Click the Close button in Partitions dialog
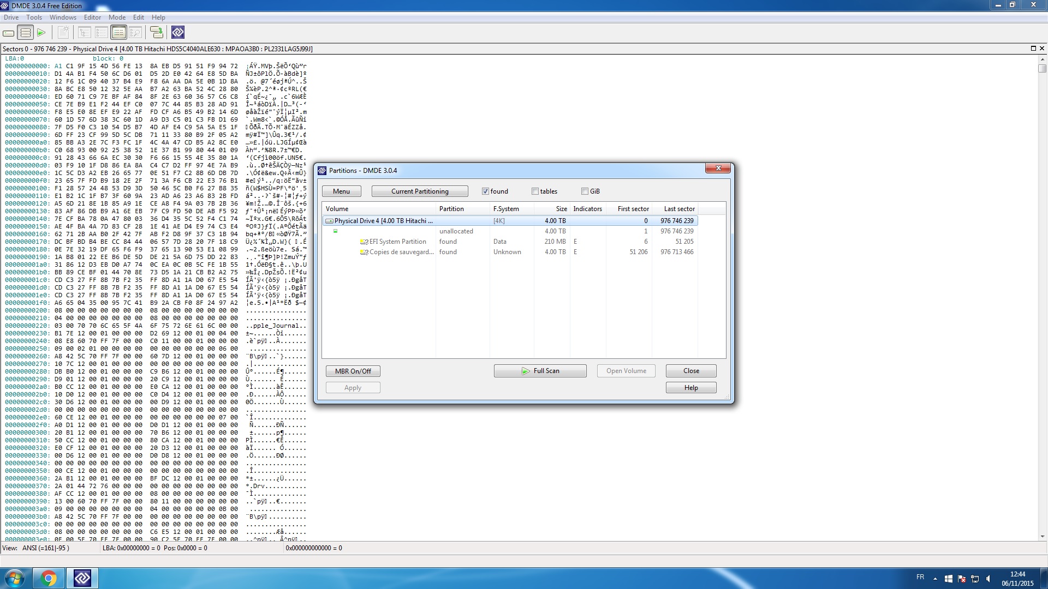This screenshot has height=589, width=1048. click(x=691, y=371)
